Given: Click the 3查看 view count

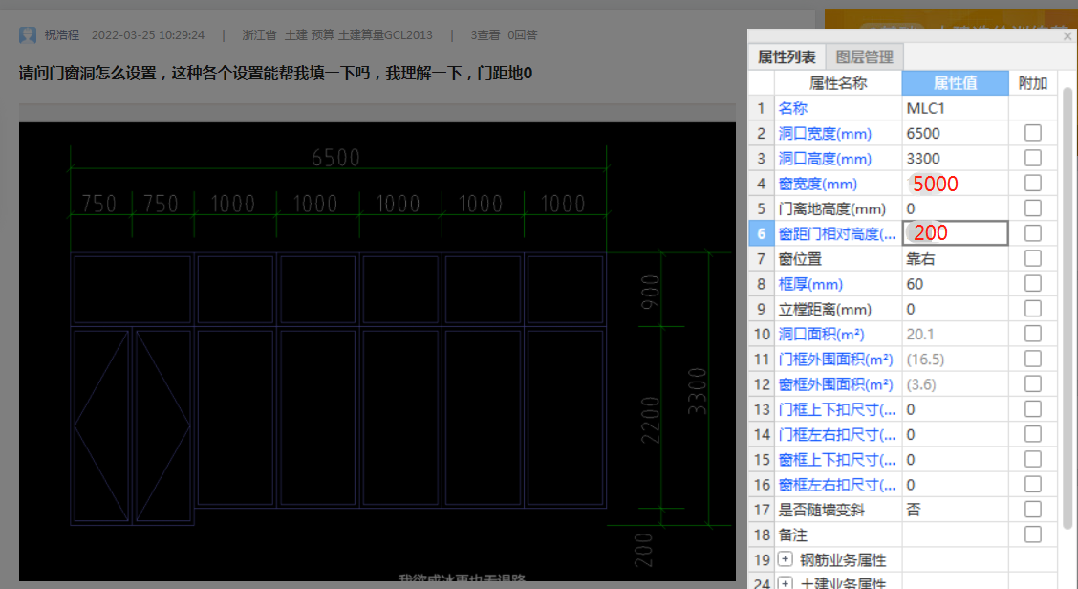Looking at the screenshot, I should tap(485, 35).
